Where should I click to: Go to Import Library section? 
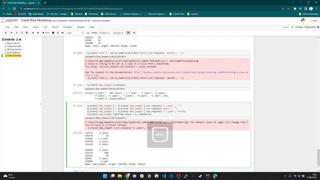click(x=13, y=43)
